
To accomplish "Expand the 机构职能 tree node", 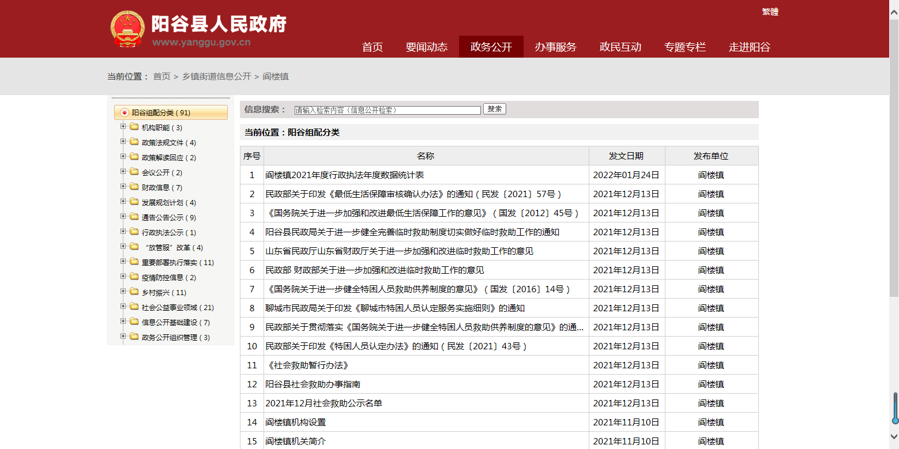I will (x=123, y=127).
